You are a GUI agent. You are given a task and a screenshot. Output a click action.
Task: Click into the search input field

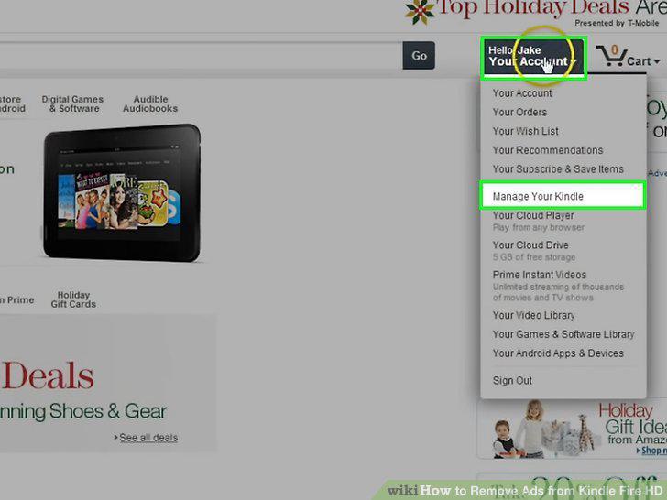[x=200, y=55]
